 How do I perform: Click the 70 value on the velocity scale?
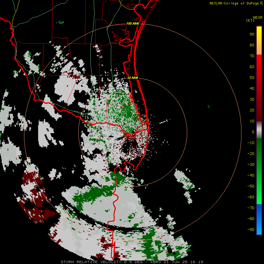(252, 56)
